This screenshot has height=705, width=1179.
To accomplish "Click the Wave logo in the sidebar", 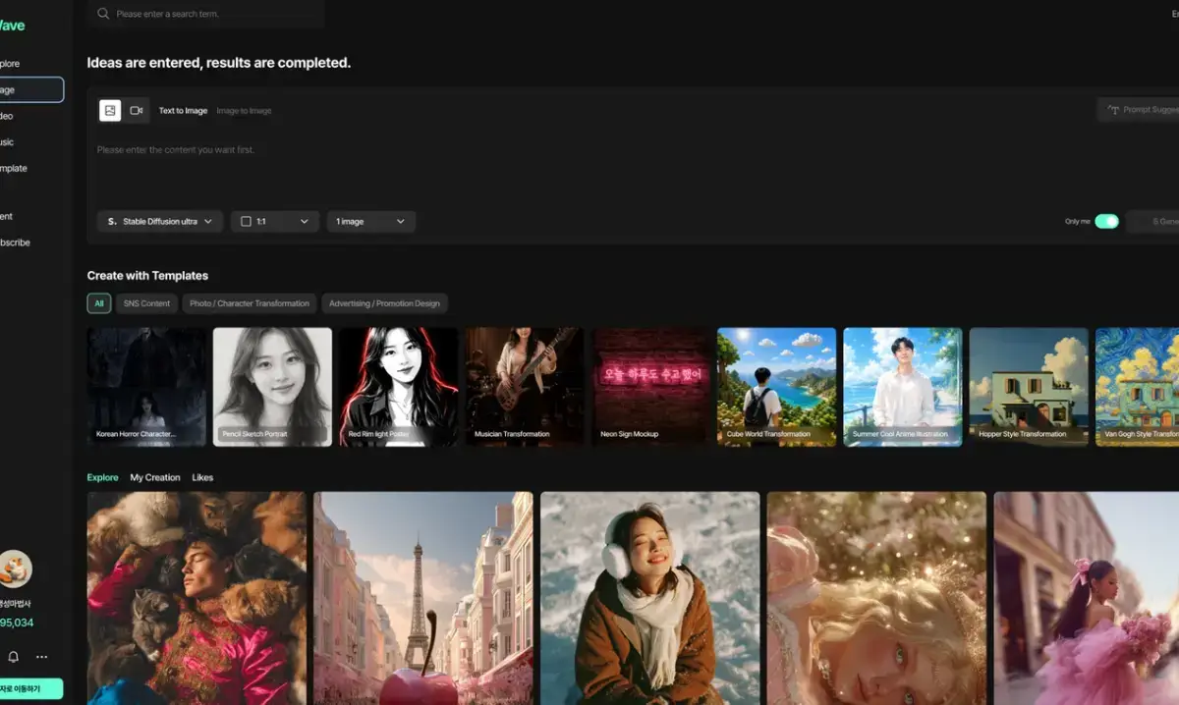I will (x=12, y=26).
